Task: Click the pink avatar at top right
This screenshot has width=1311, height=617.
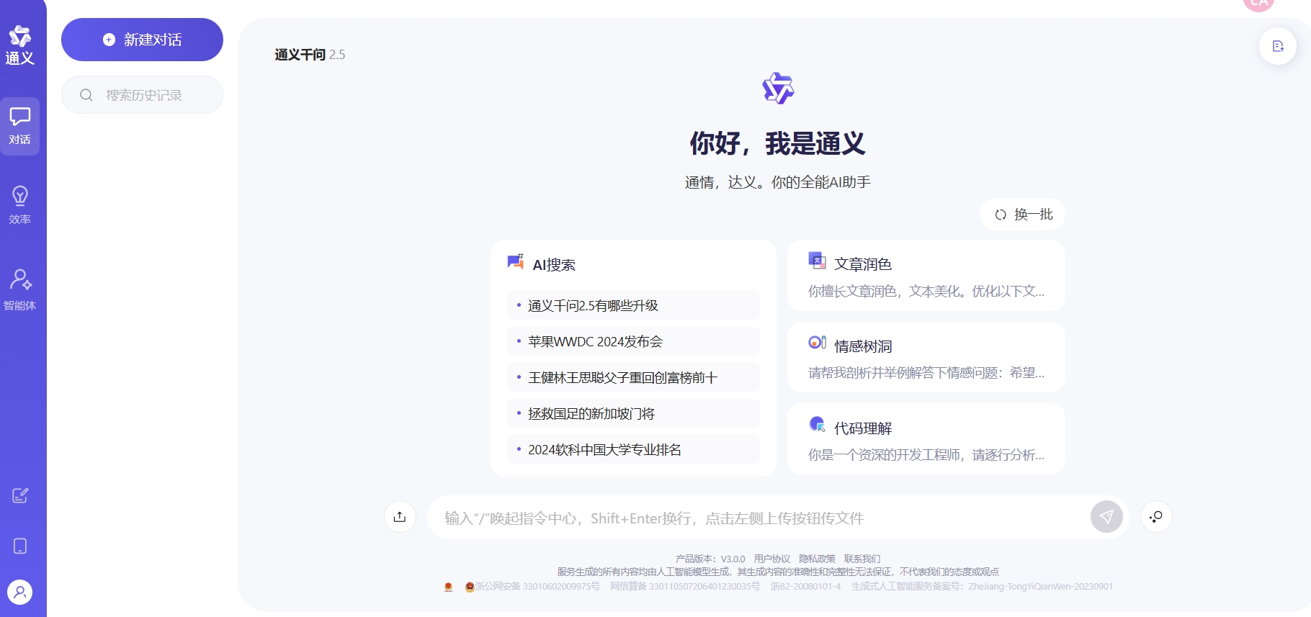Action: [x=1259, y=4]
